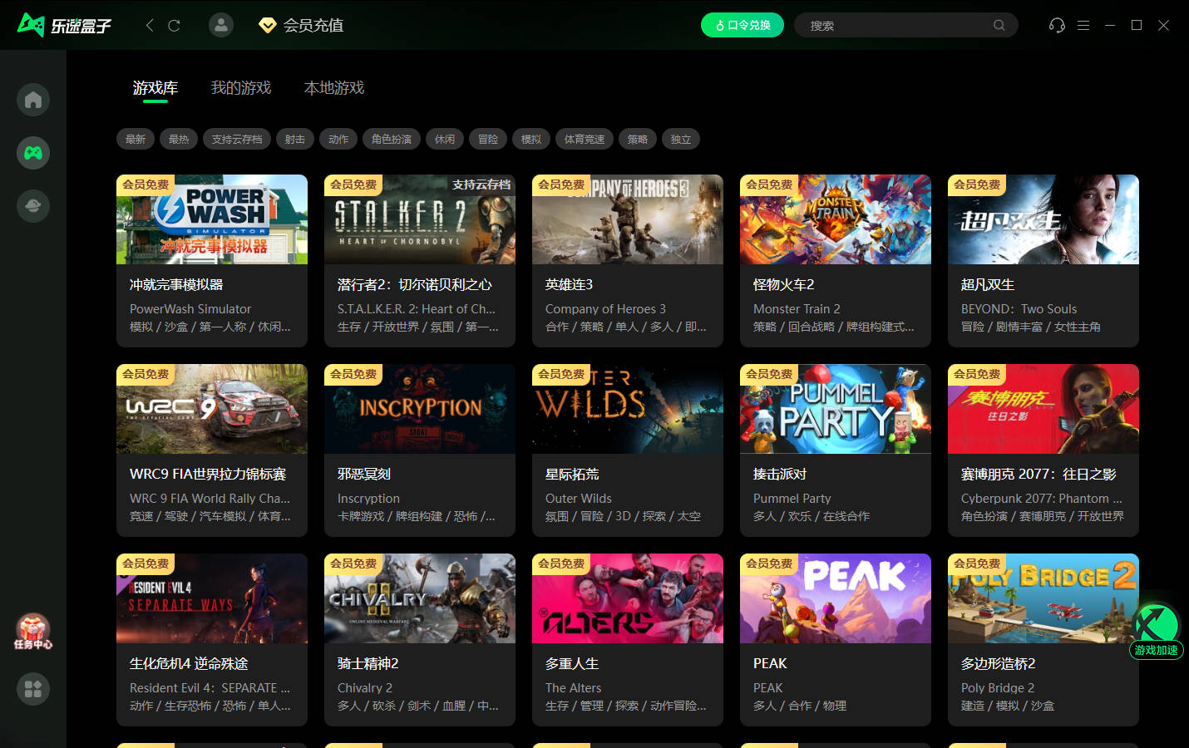Open the Inscryption cover image
This screenshot has height=748, width=1189.
pos(420,409)
